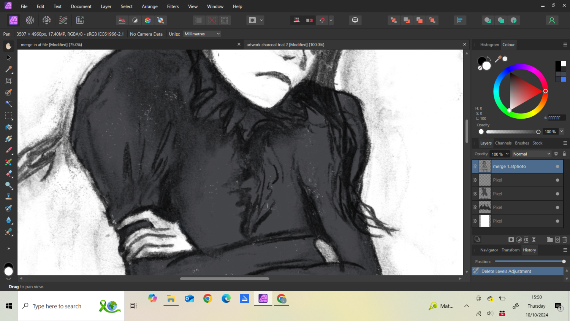
Task: Toggle the layer lock icon
Action: click(x=564, y=154)
